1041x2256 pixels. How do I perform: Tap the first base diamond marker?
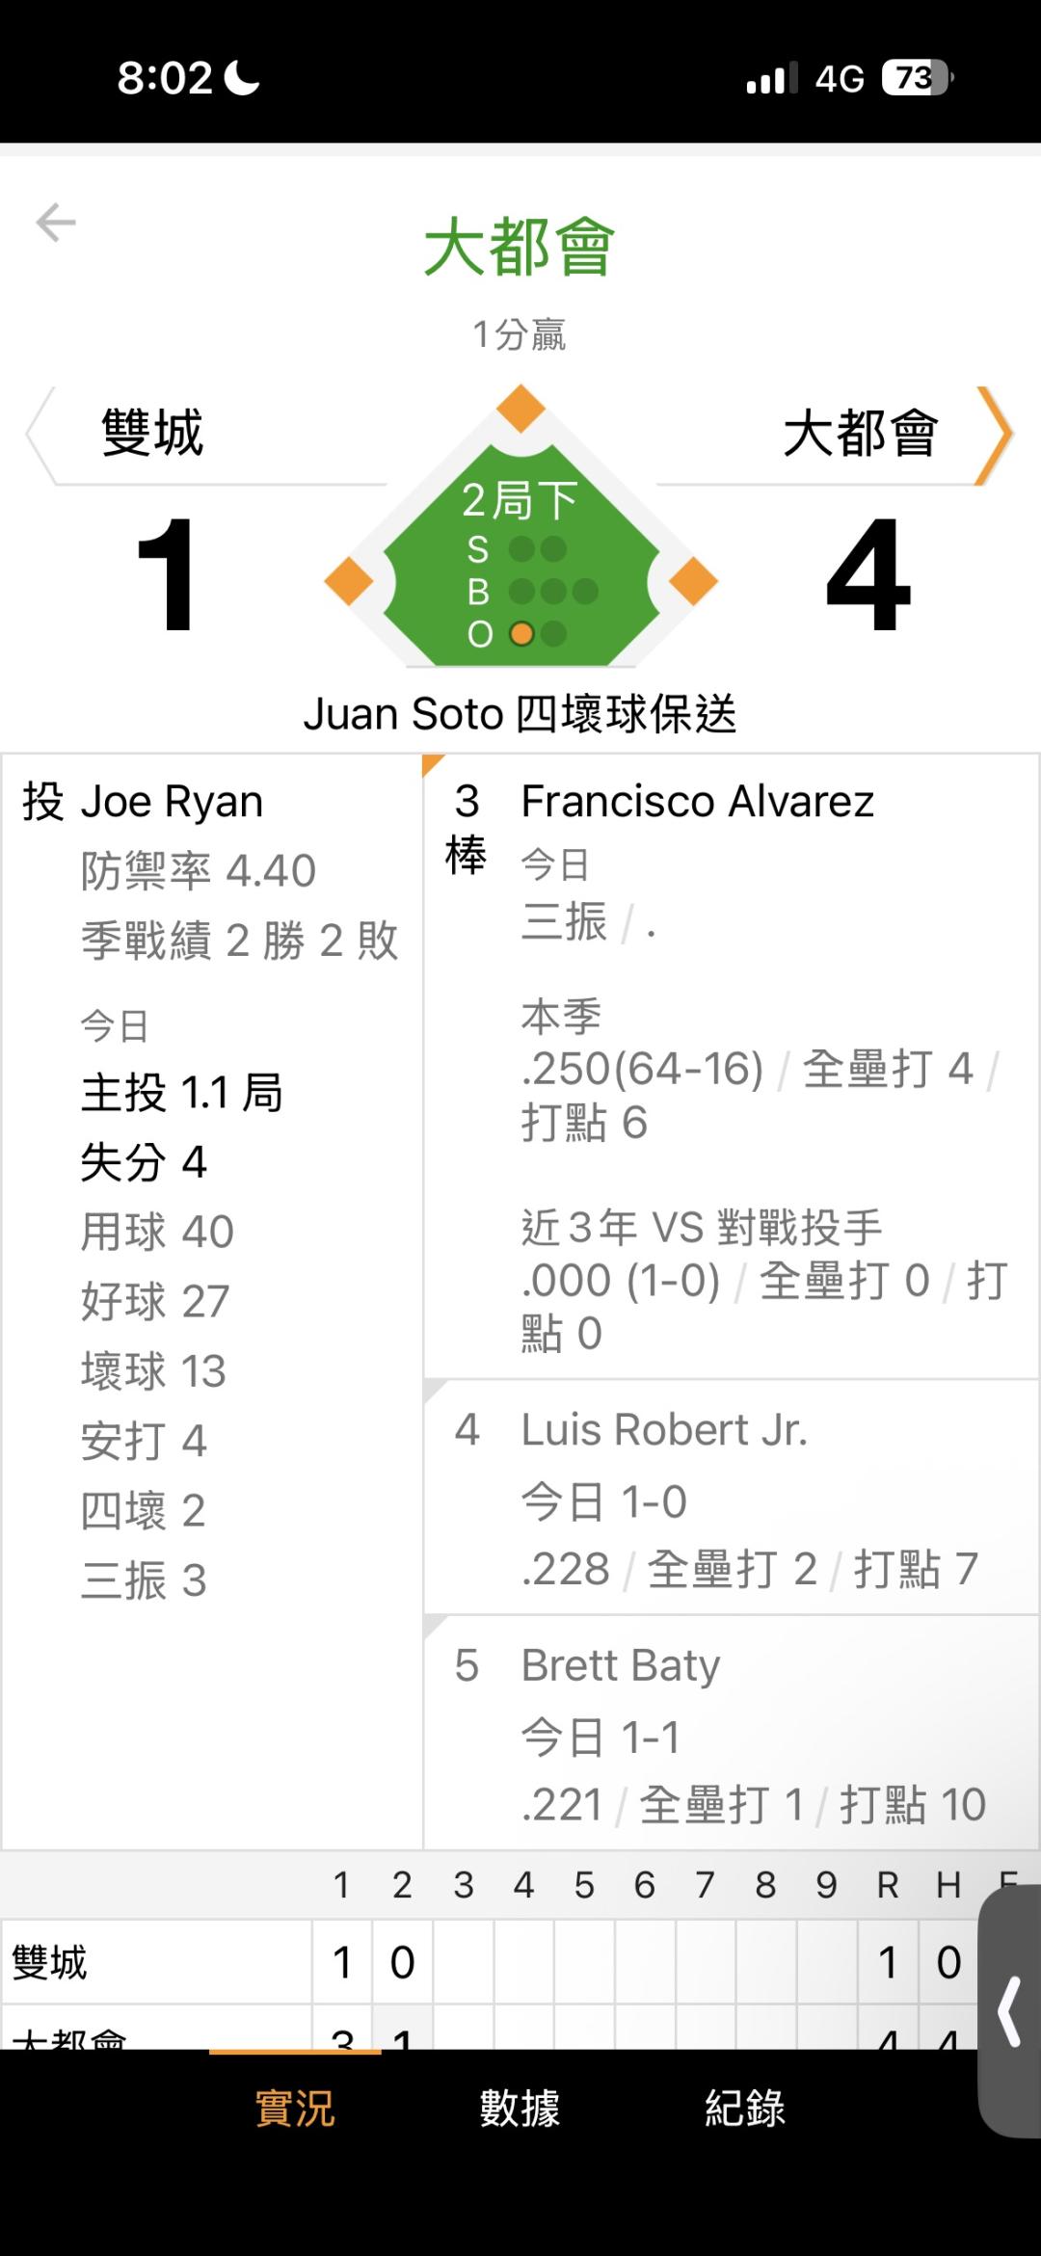click(x=693, y=581)
